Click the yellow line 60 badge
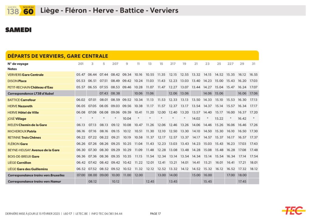Screen dimensions: 311x220 tap(28, 11)
